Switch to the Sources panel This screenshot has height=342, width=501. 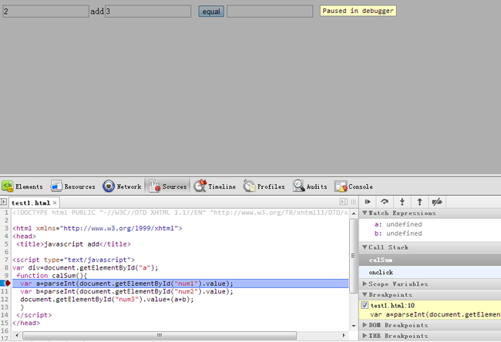point(168,186)
